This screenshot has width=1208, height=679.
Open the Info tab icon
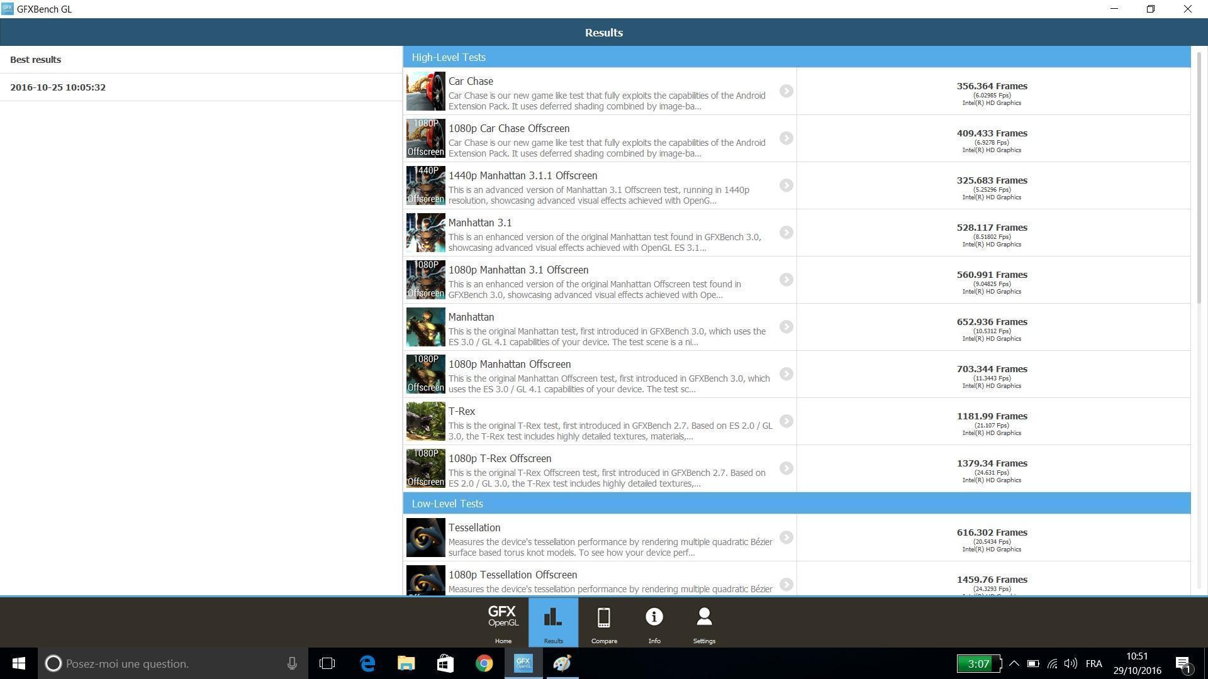point(654,622)
